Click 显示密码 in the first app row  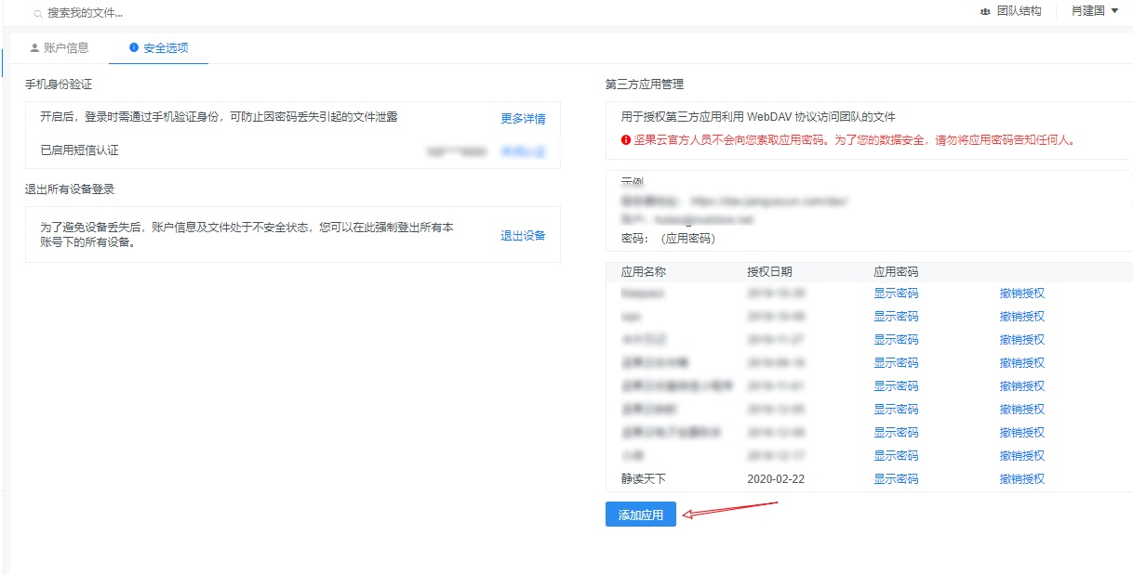pyautogui.click(x=896, y=294)
